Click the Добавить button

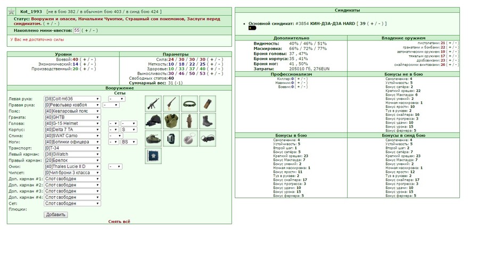(55, 215)
